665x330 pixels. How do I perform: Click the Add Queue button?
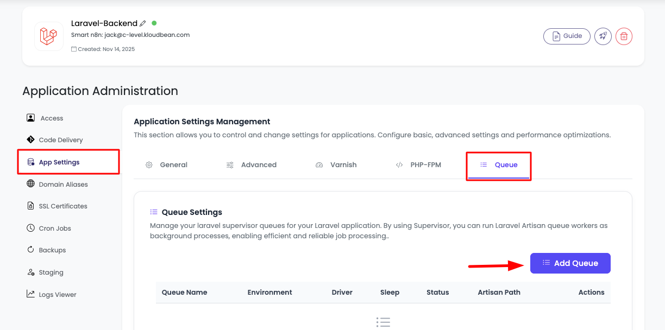pyautogui.click(x=570, y=263)
